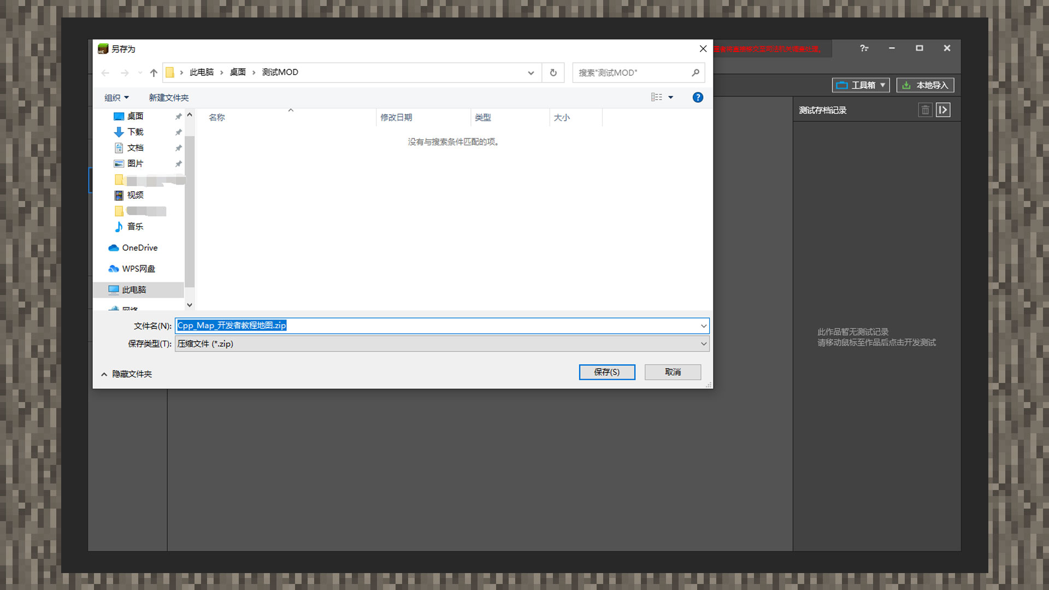Click the pin icon next to 文档
This screenshot has height=590, width=1049.
(x=178, y=148)
